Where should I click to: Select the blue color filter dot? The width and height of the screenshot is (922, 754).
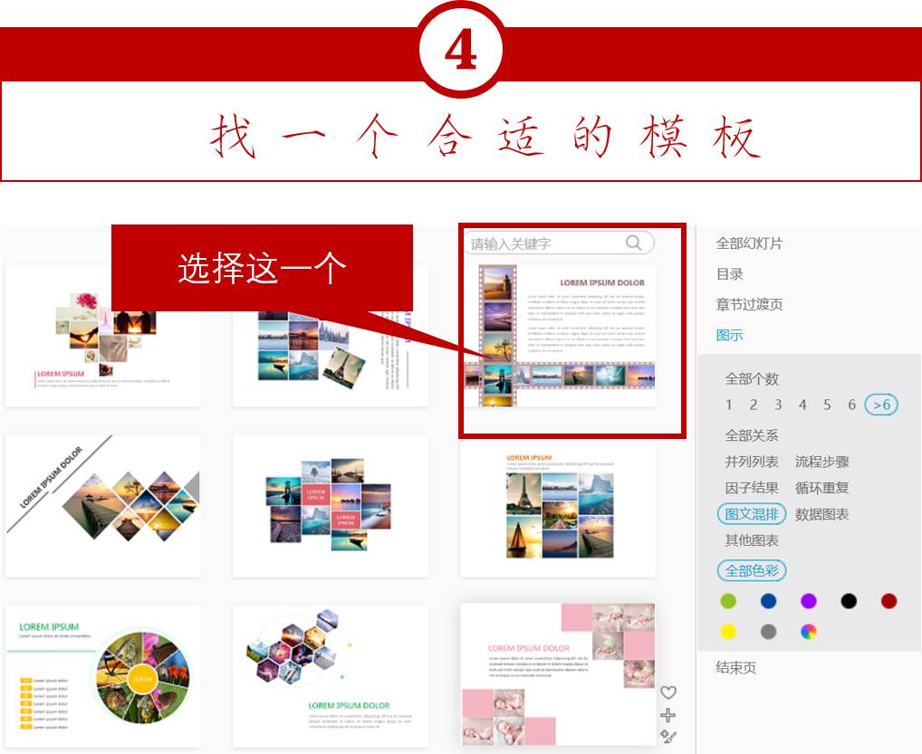pyautogui.click(x=768, y=600)
